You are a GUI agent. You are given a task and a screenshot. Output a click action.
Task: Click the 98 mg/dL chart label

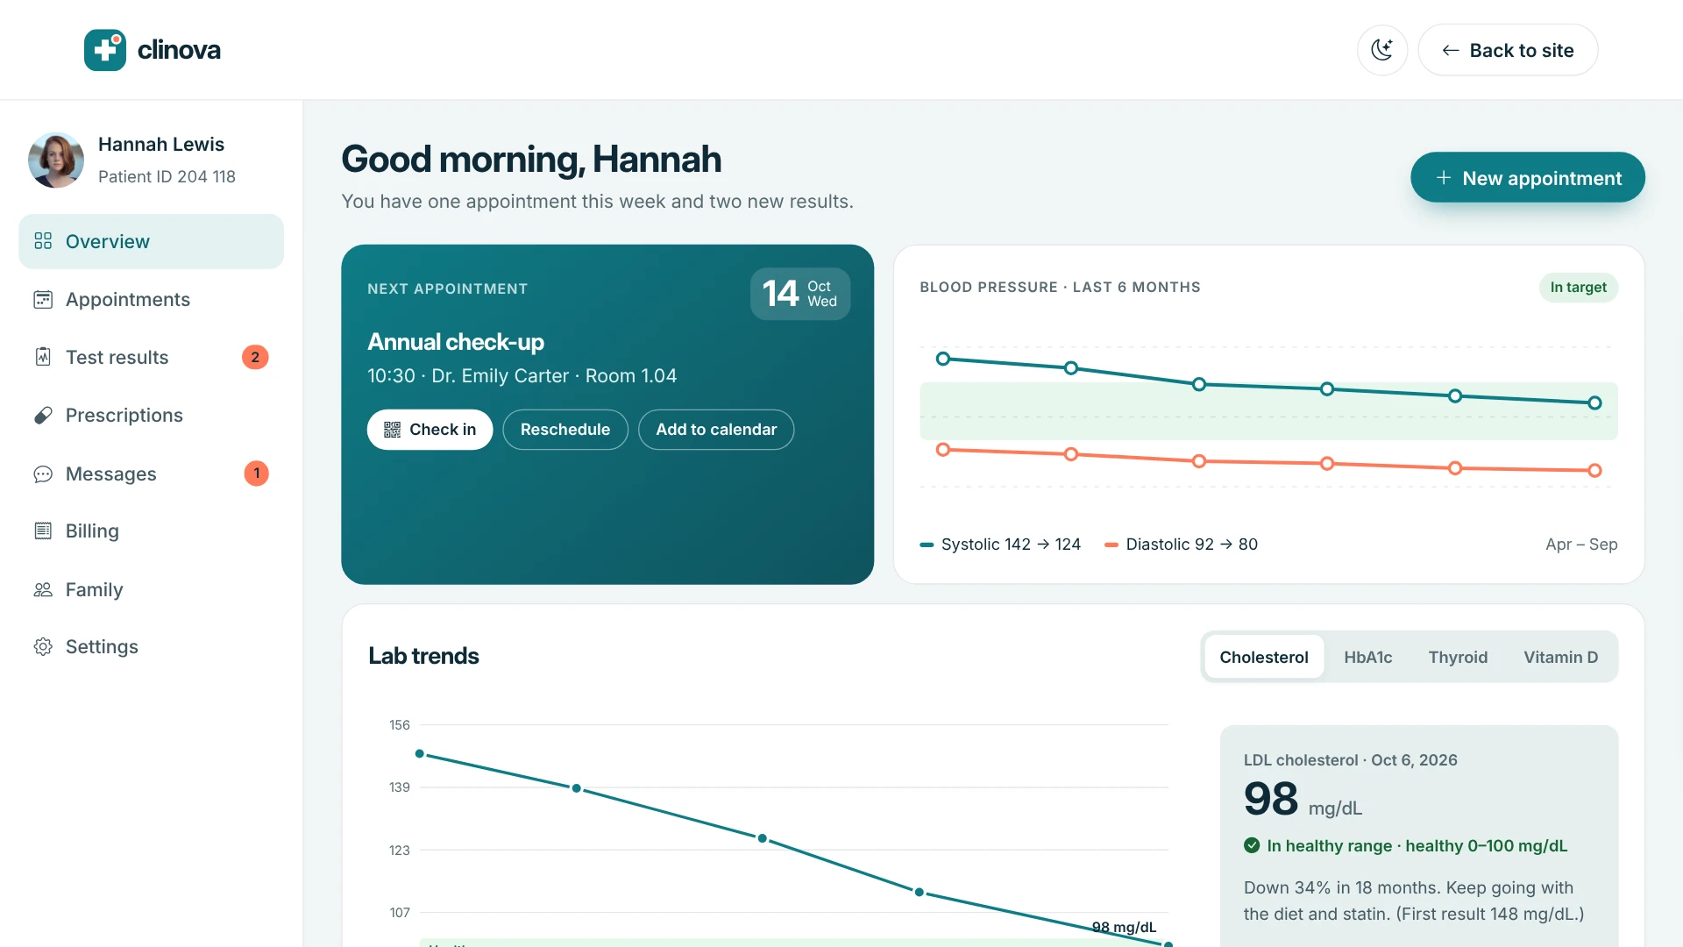(1124, 927)
